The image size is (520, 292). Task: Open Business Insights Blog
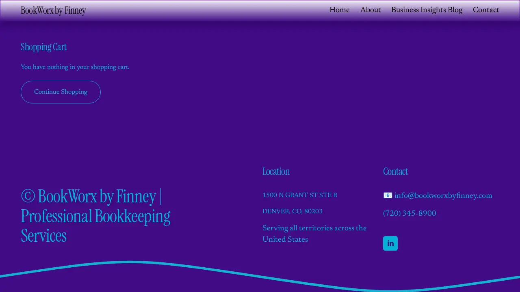pos(427,10)
